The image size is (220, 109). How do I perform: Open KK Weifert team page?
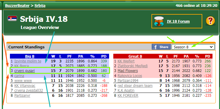pos(126,61)
